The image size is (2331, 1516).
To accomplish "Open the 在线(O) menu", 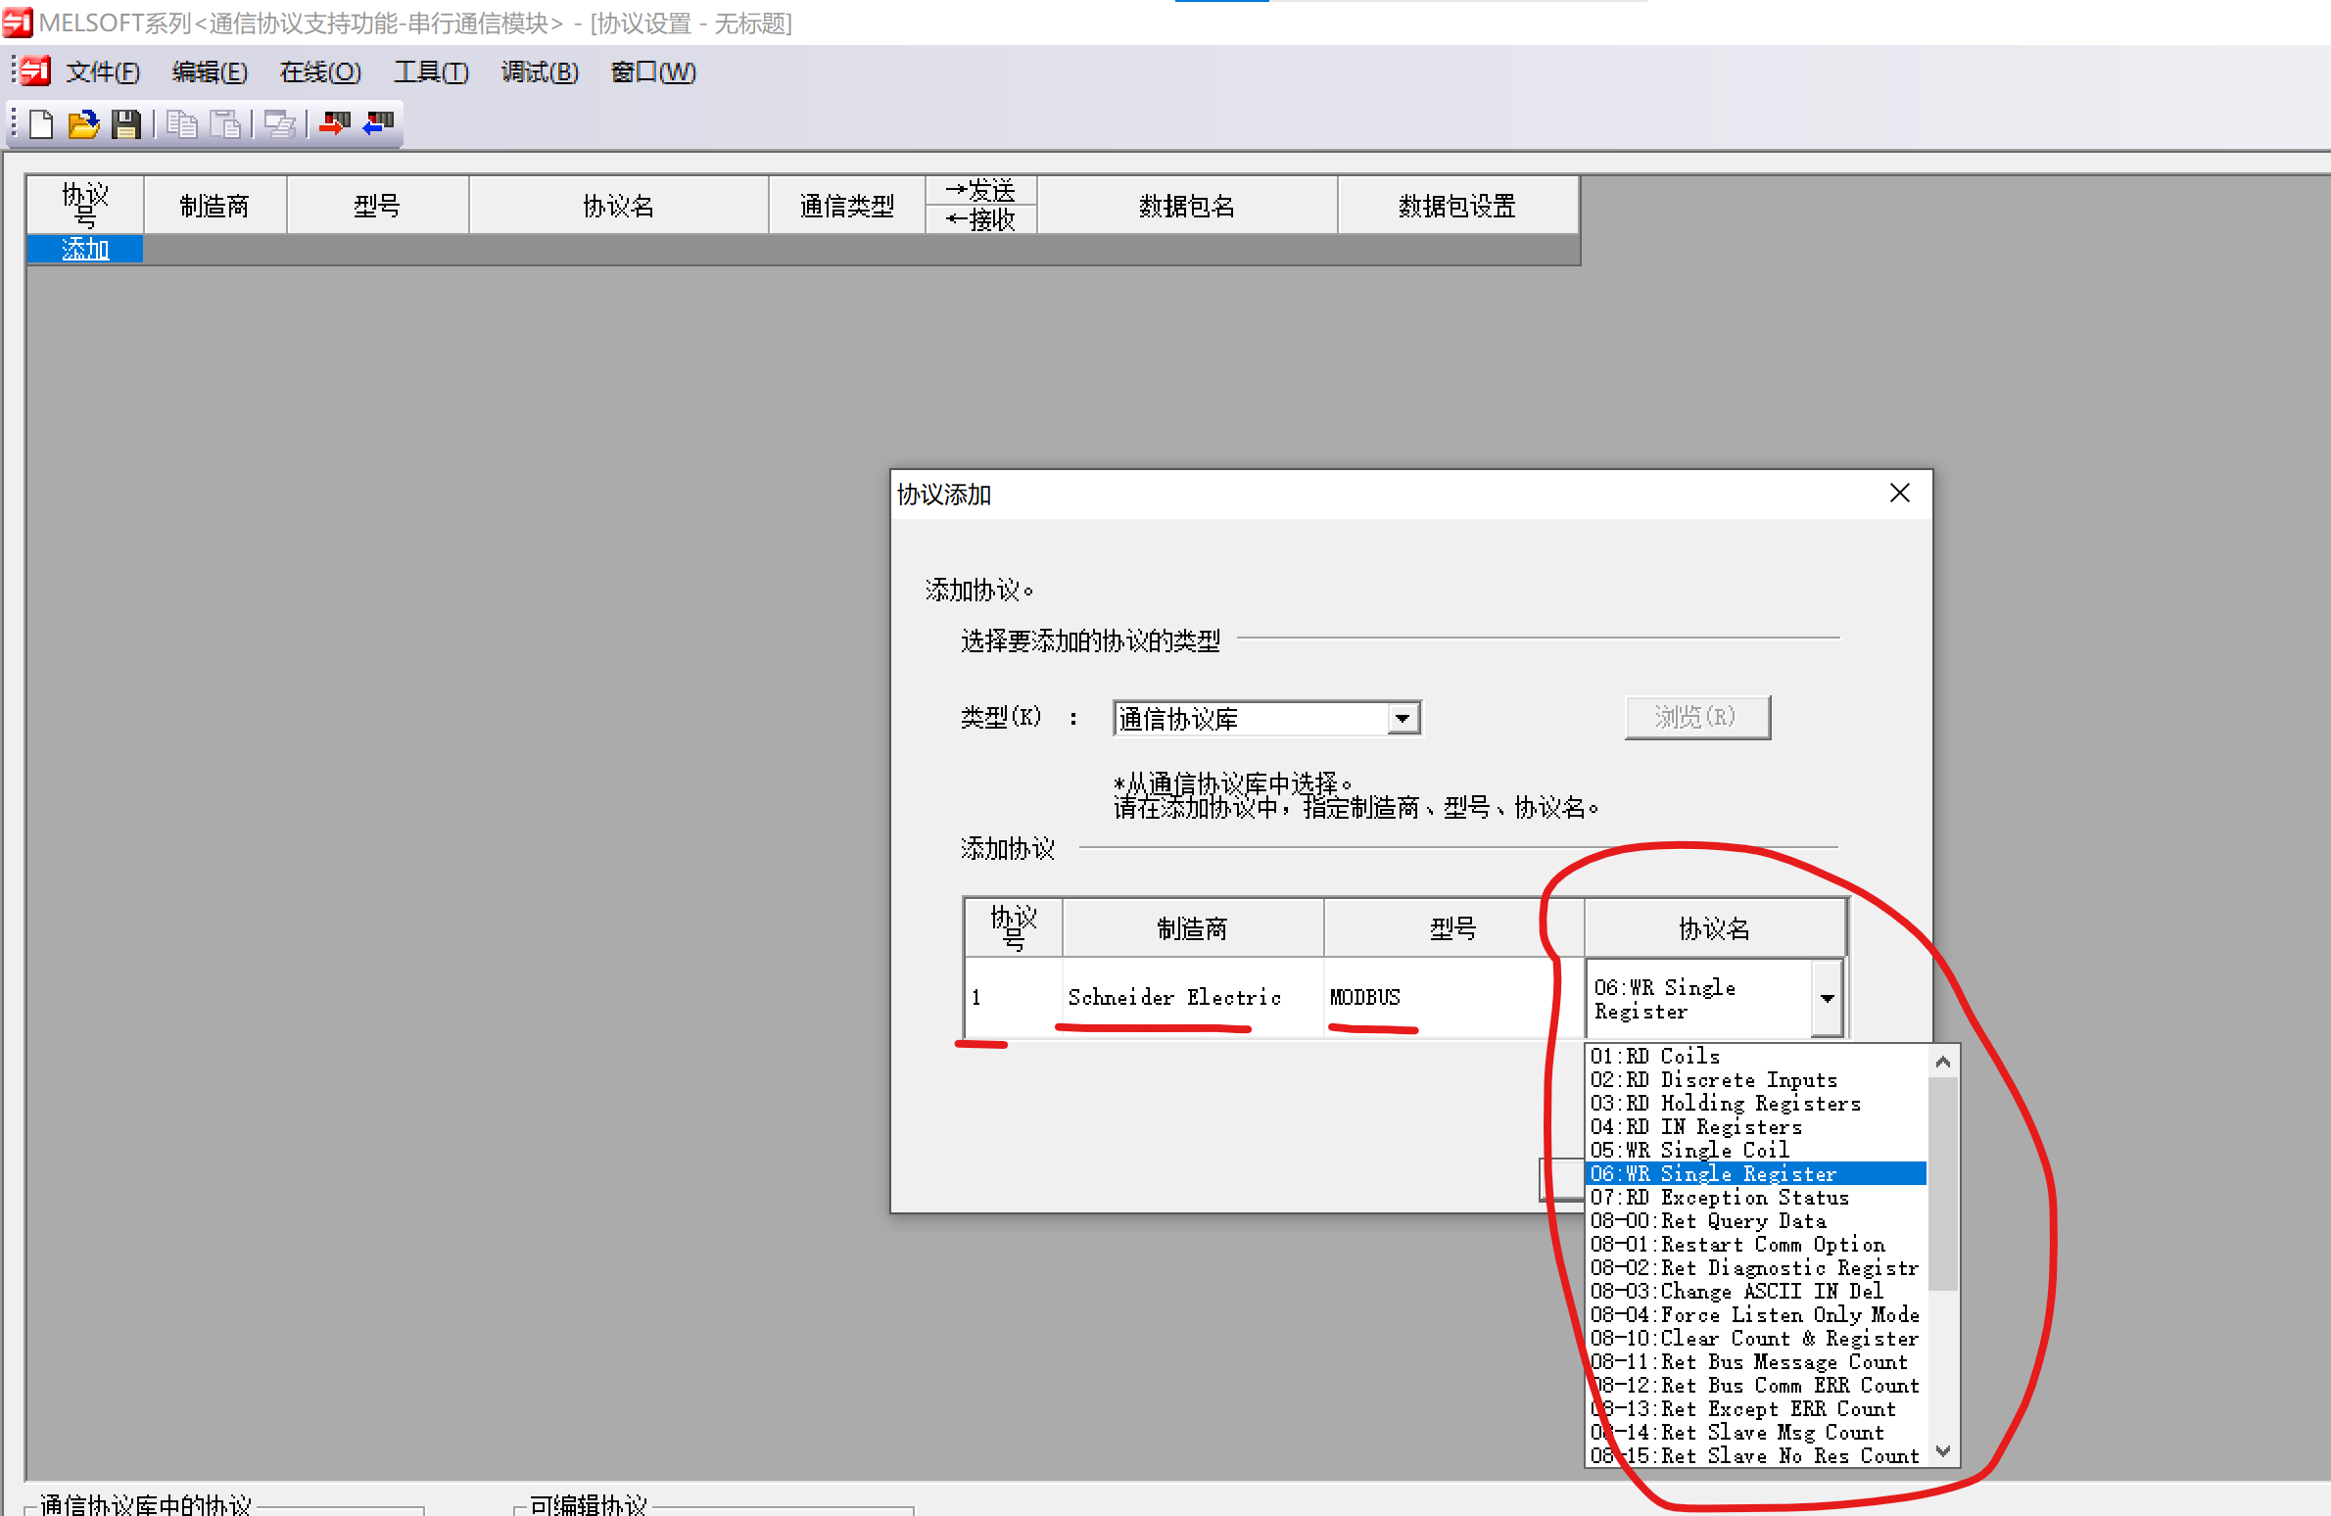I will [x=320, y=72].
